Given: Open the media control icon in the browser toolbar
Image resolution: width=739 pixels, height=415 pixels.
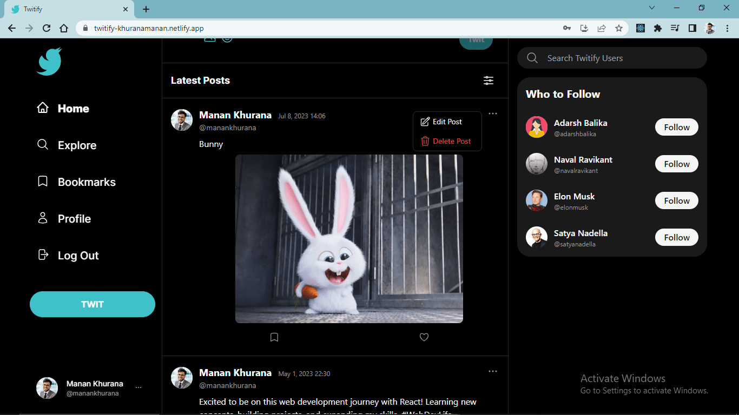Looking at the screenshot, I should [x=675, y=28].
